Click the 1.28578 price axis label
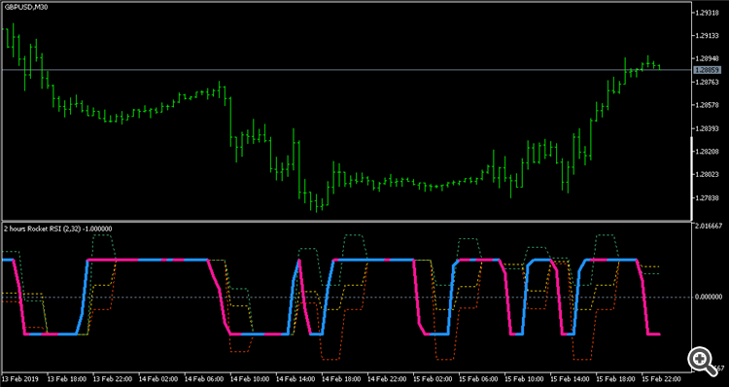Screen dimensions: 729x387 pyautogui.click(x=709, y=106)
